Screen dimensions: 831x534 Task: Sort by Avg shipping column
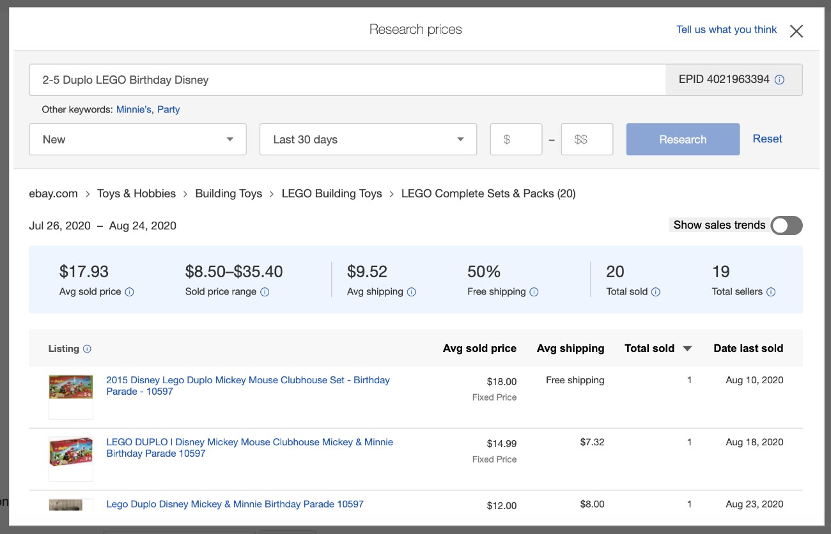[570, 348]
